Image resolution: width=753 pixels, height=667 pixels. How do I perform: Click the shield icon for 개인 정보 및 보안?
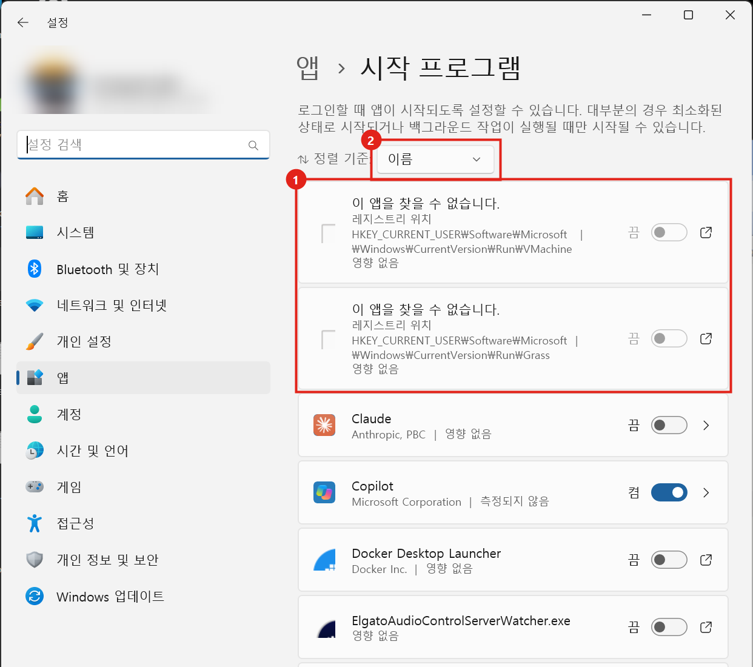tap(35, 560)
